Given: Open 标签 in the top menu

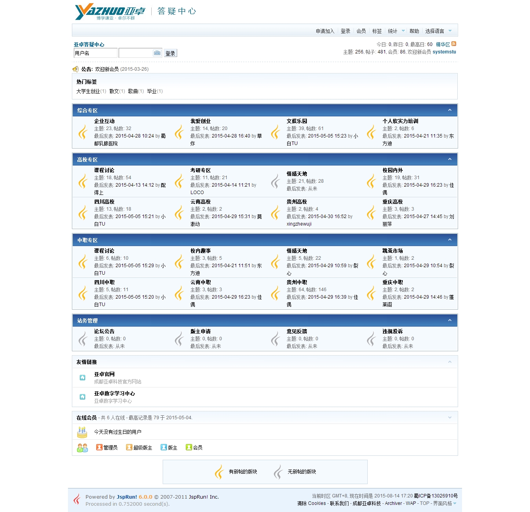Looking at the screenshot, I should coord(377,31).
